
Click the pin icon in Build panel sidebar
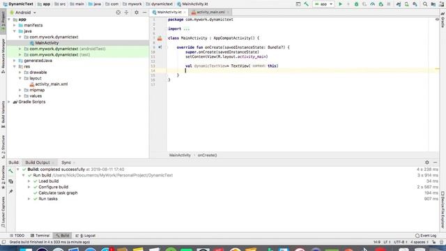tap(11, 192)
